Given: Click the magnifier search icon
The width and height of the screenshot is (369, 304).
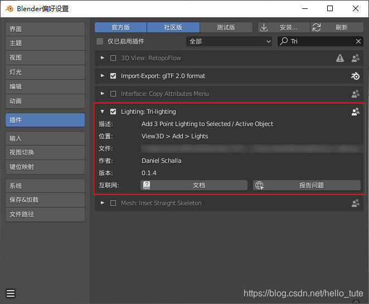Looking at the screenshot, I should point(284,41).
